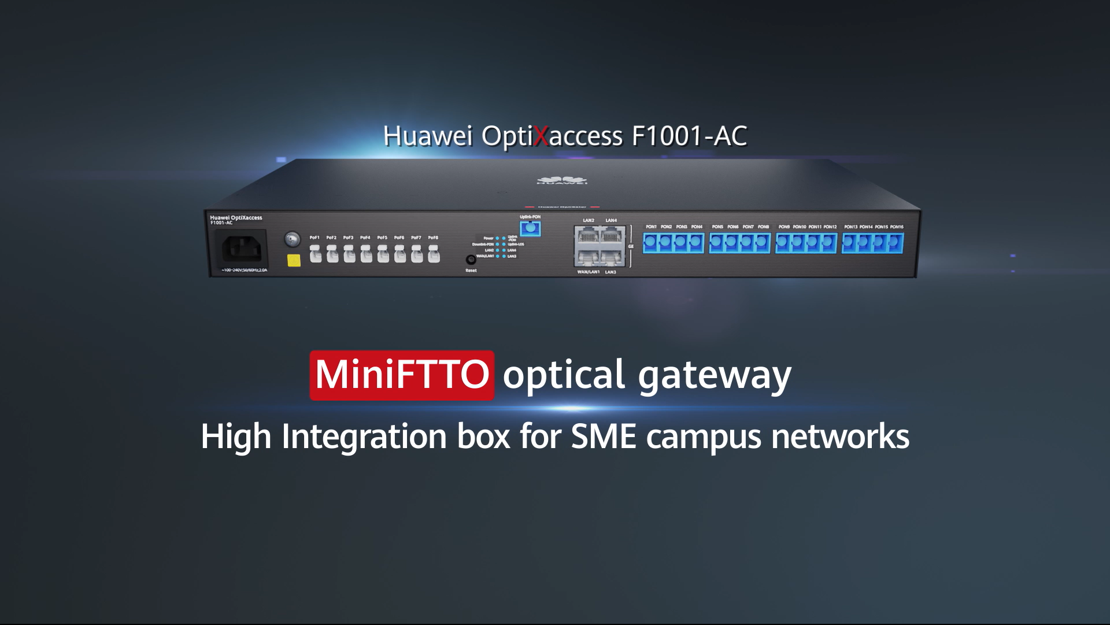Click the LAN2 Ethernet port
1110x625 pixels.
(587, 236)
